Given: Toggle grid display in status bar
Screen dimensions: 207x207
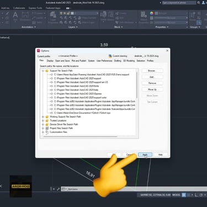Looking at the screenshot, I should click(x=184, y=195).
